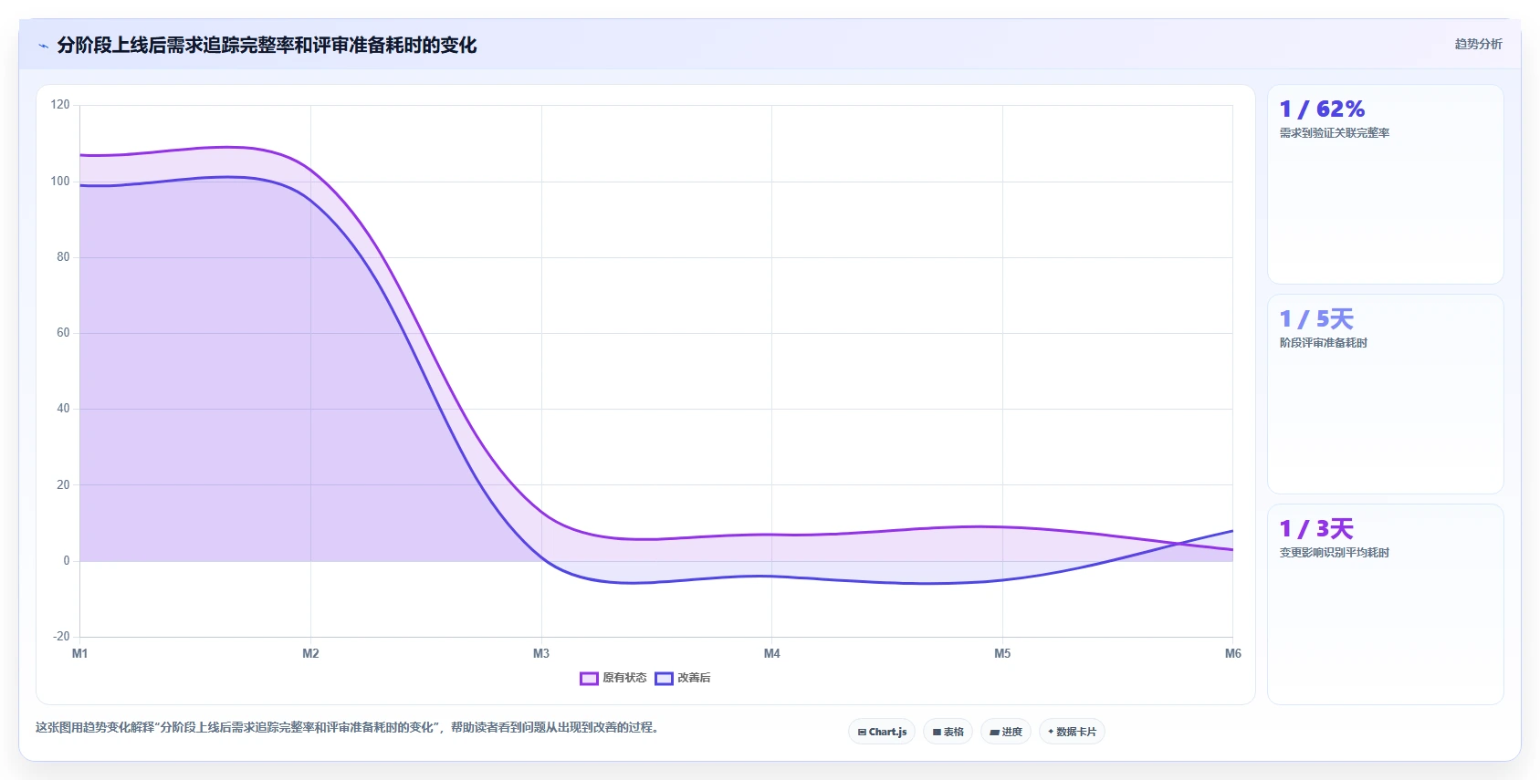Click the purple 原有状态 legend color box
Image resolution: width=1540 pixels, height=780 pixels.
click(589, 679)
